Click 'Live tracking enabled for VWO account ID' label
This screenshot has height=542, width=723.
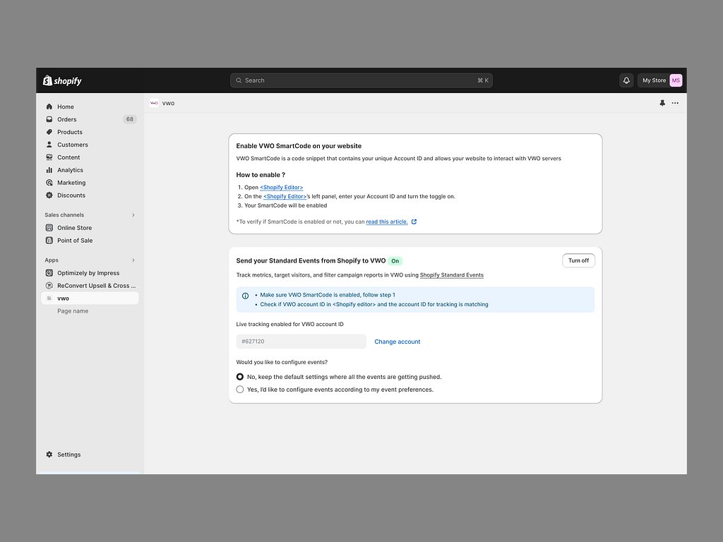point(289,325)
